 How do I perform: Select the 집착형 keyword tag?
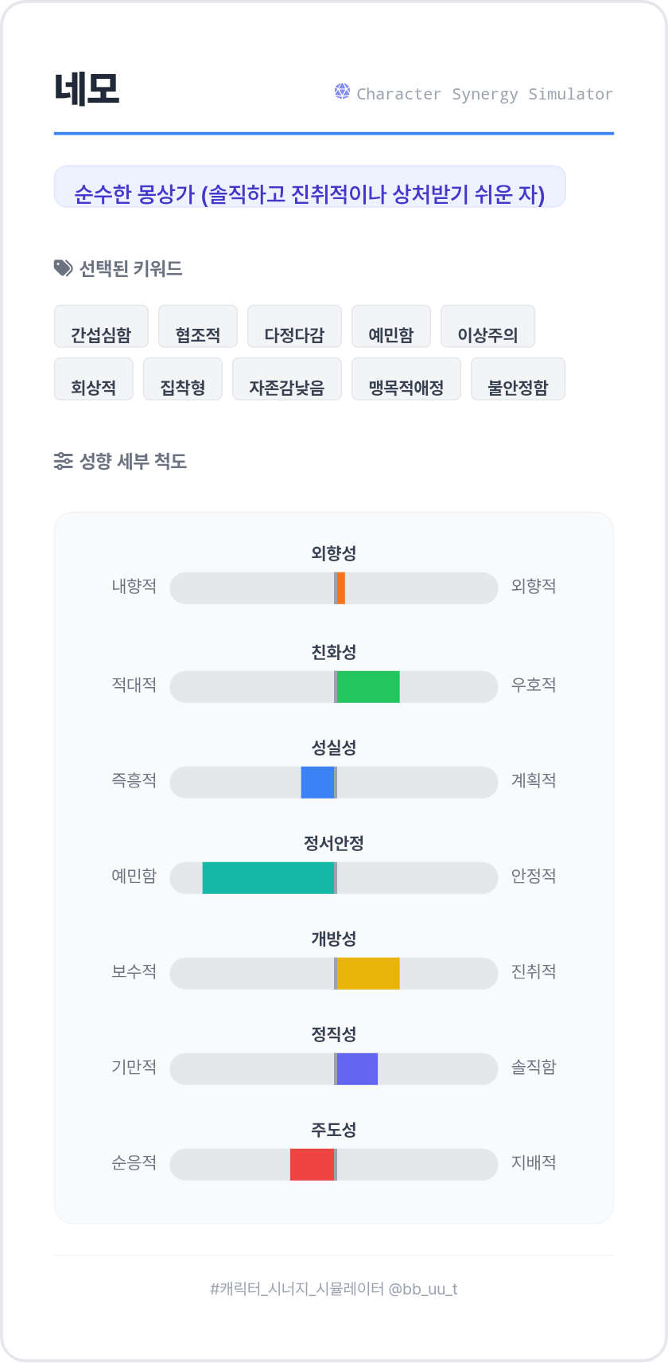click(x=183, y=380)
